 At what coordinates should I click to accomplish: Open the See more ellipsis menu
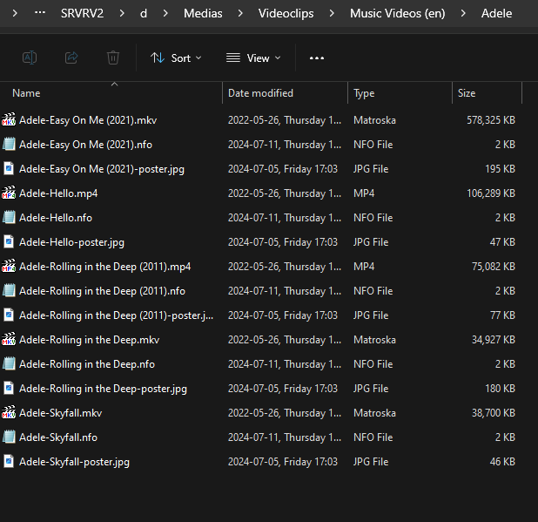click(317, 58)
